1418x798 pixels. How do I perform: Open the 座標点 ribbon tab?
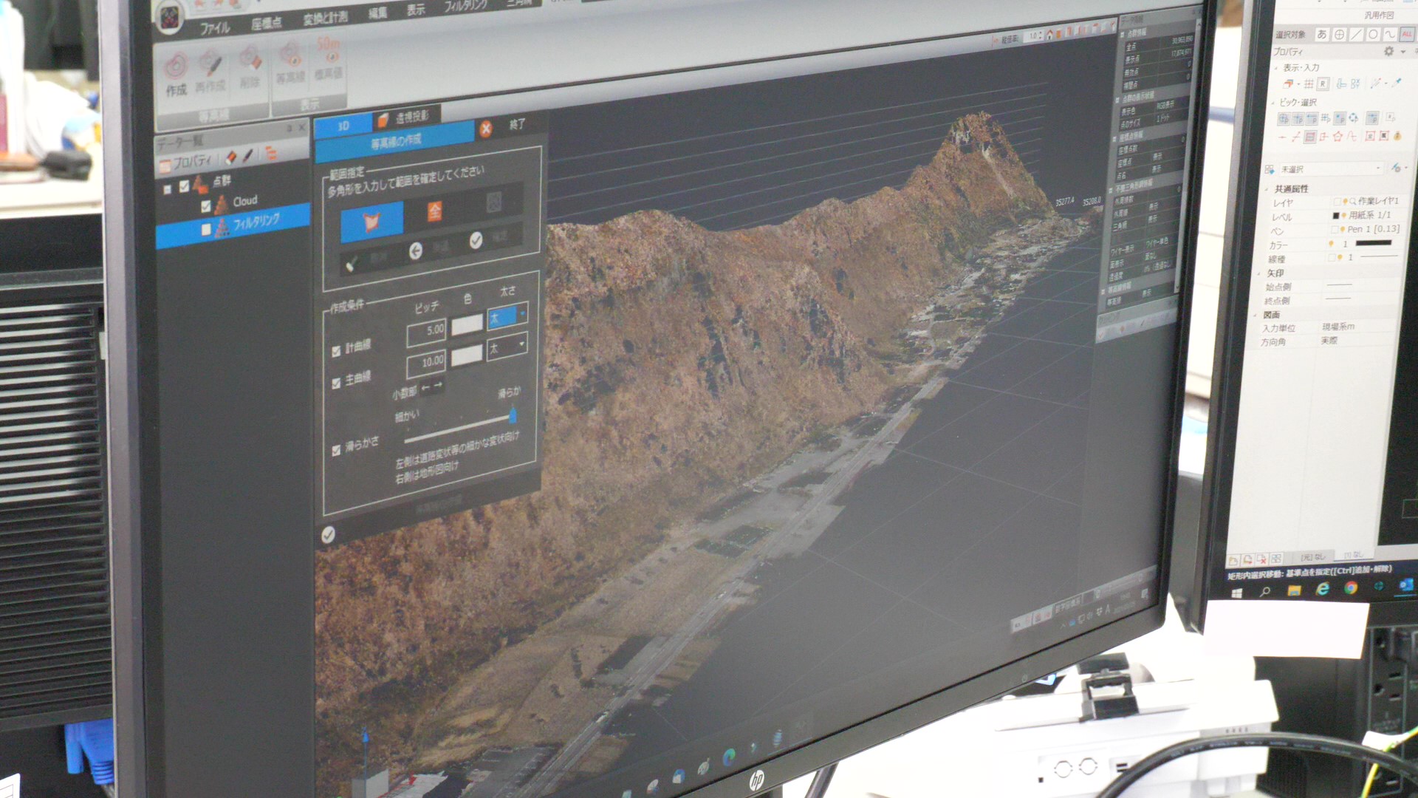[x=267, y=24]
